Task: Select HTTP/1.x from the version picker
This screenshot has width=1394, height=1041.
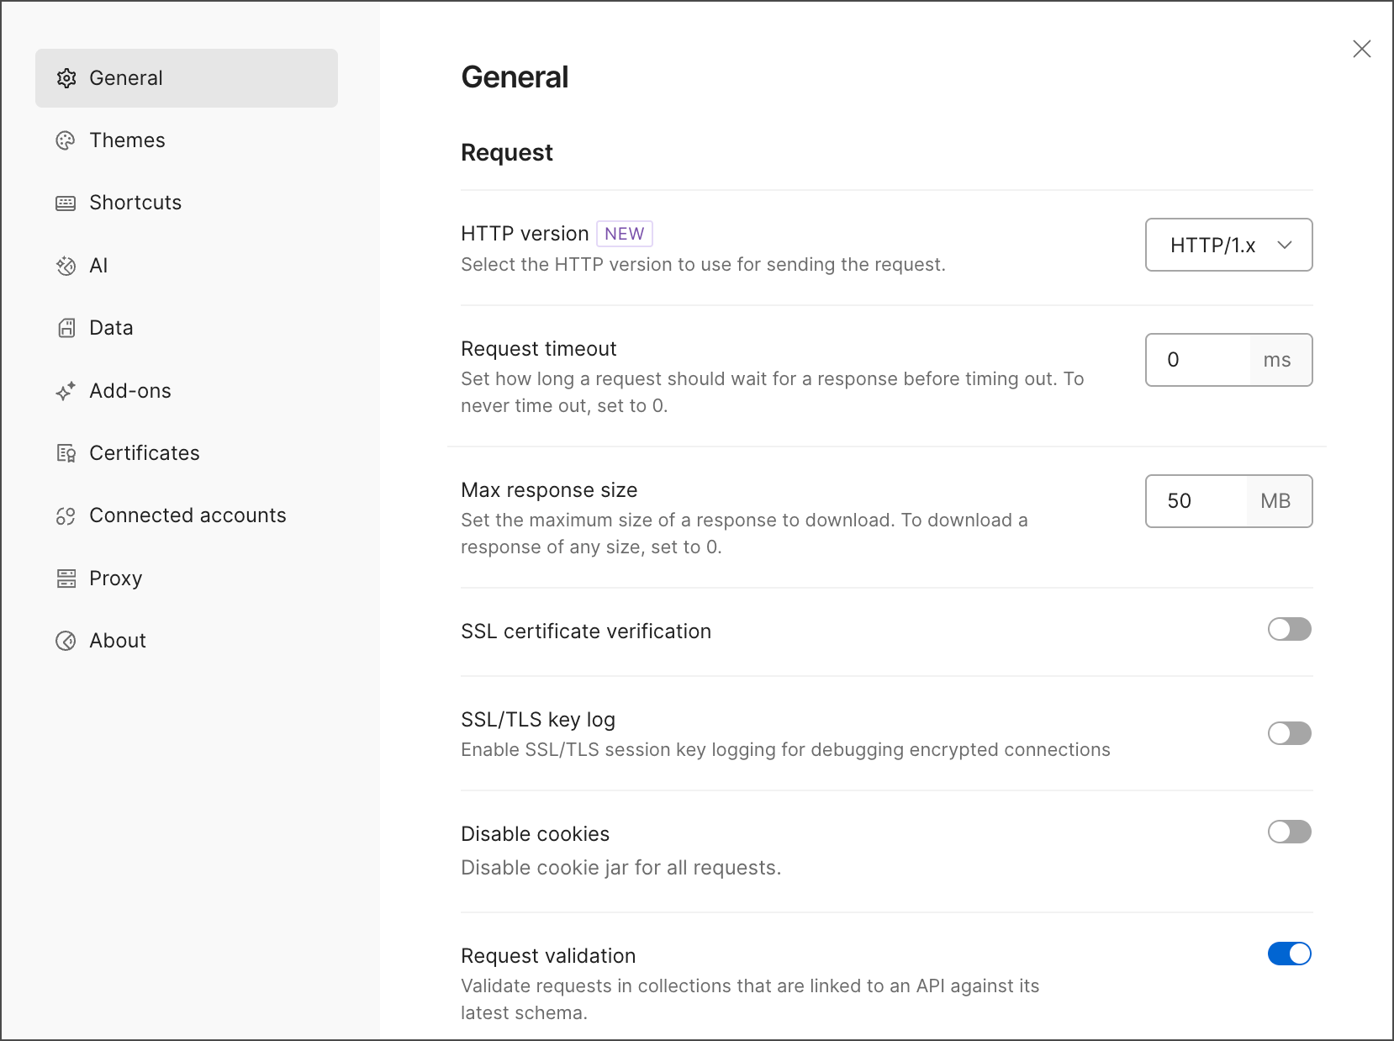Action: (1211, 245)
